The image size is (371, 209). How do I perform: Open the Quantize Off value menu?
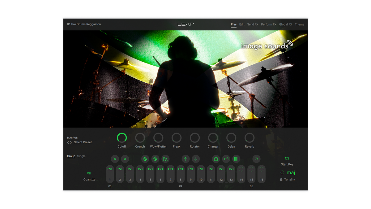pyautogui.click(x=89, y=173)
